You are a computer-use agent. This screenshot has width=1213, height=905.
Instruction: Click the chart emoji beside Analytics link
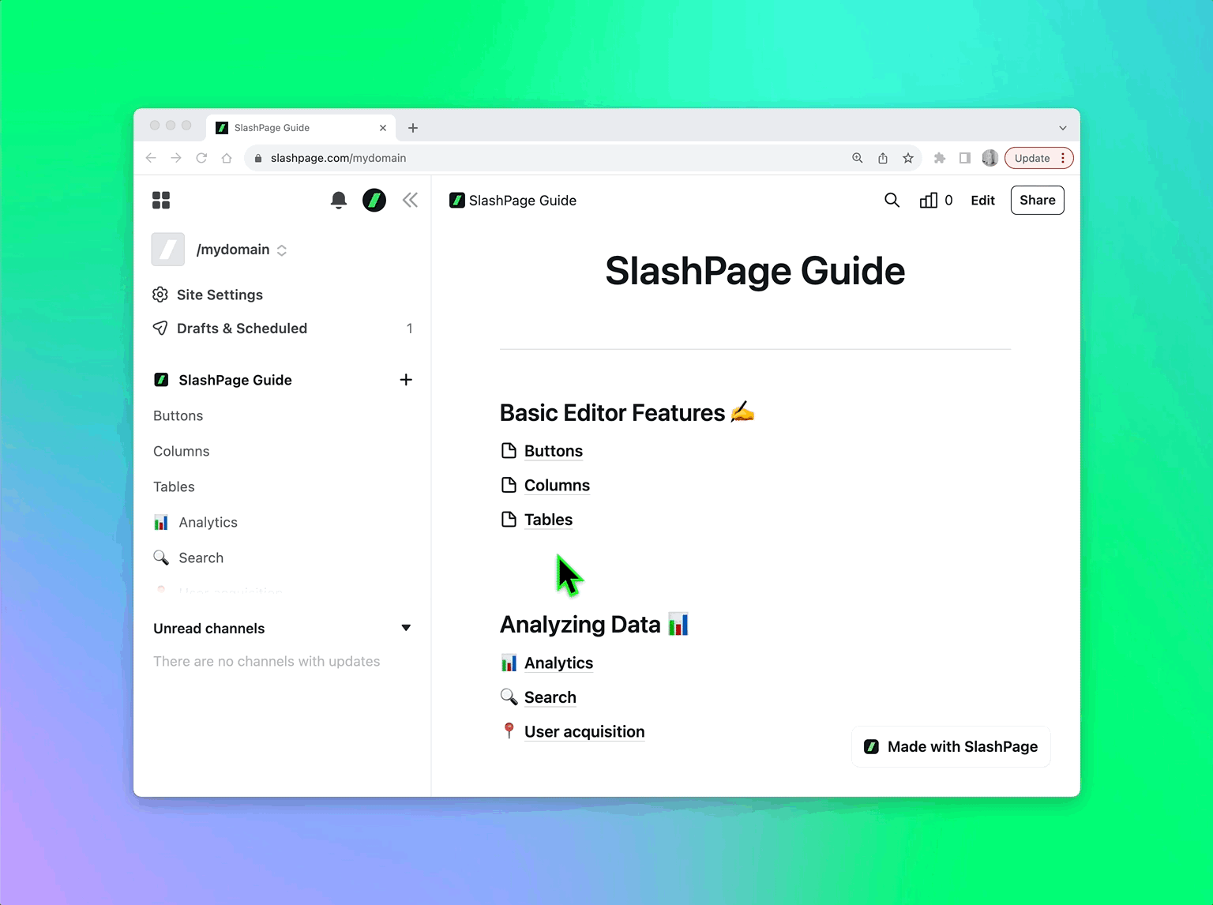(x=509, y=663)
